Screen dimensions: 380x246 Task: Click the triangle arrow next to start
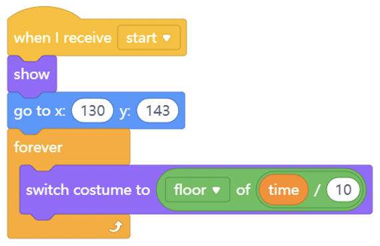click(167, 38)
